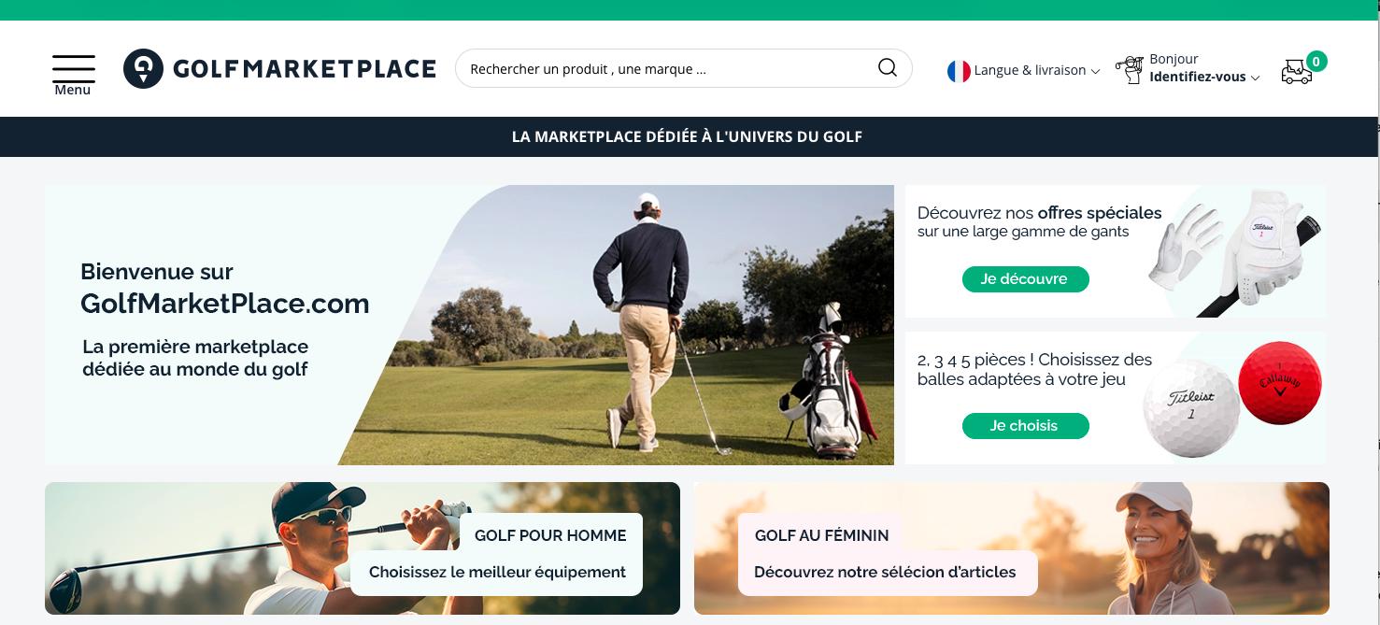Expand the Langue & livraison dropdown

click(1036, 70)
